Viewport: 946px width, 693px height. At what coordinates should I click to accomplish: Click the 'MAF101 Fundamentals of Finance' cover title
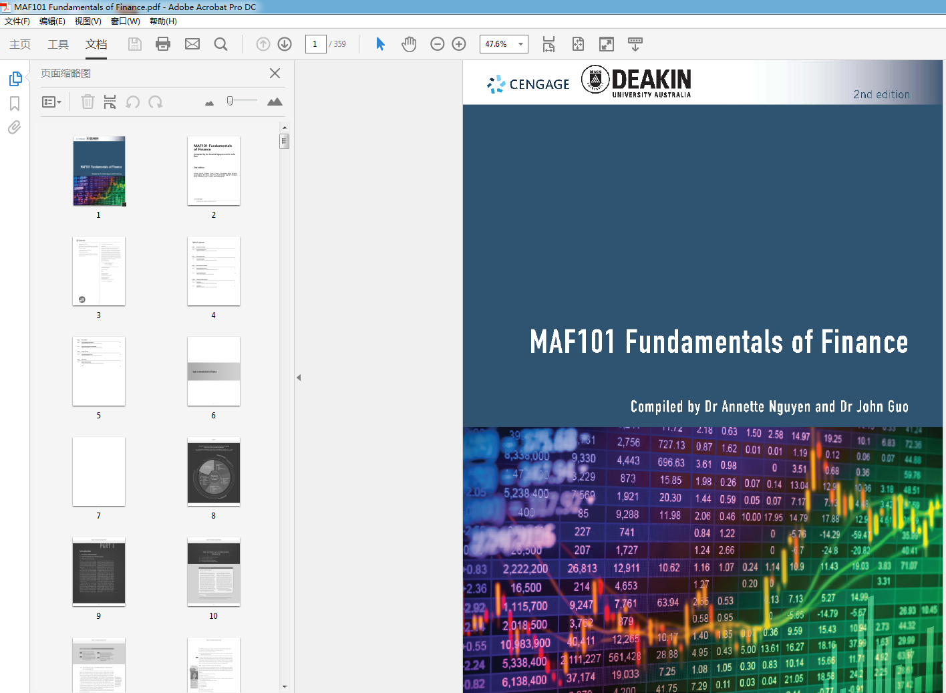(x=719, y=341)
